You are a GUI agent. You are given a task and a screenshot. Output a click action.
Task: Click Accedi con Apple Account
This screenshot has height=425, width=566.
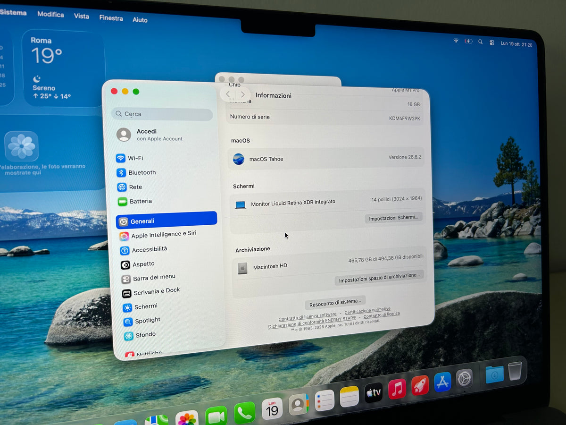[150, 135]
